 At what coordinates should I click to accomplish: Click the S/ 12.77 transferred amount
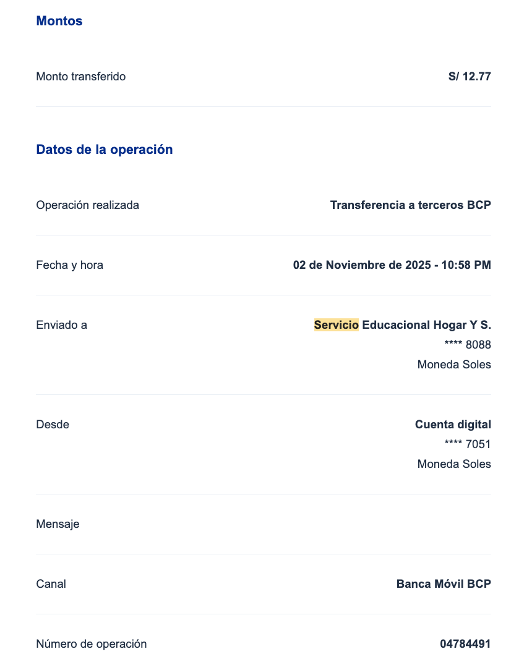[470, 77]
